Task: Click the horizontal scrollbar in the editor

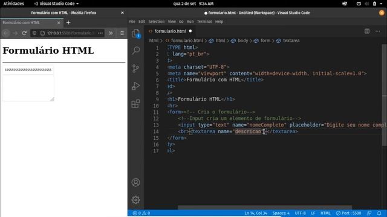Action: (265, 207)
